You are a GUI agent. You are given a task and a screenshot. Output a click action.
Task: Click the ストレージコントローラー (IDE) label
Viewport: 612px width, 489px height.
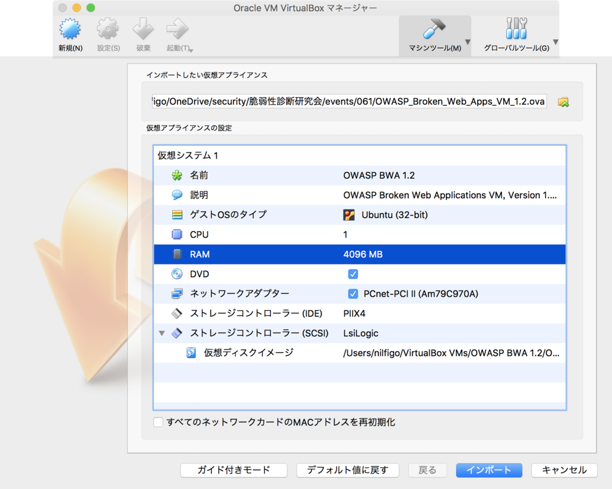(x=256, y=314)
